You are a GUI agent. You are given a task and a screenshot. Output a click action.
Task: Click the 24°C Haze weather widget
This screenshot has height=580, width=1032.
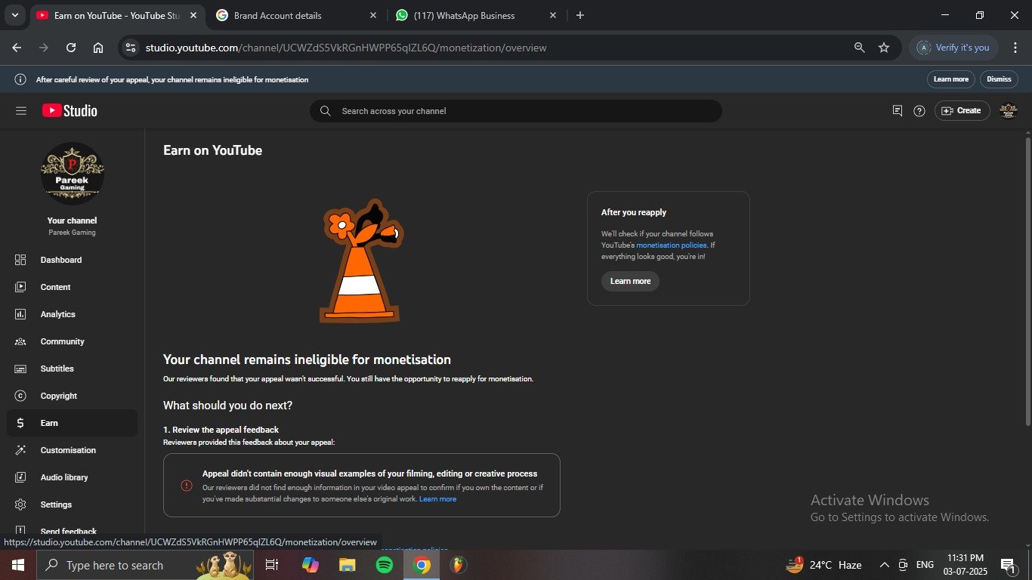[x=824, y=565]
